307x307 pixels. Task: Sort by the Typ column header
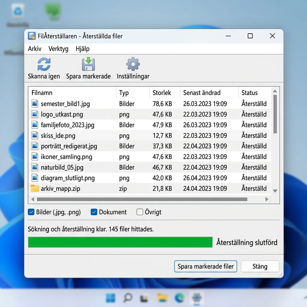point(133,93)
